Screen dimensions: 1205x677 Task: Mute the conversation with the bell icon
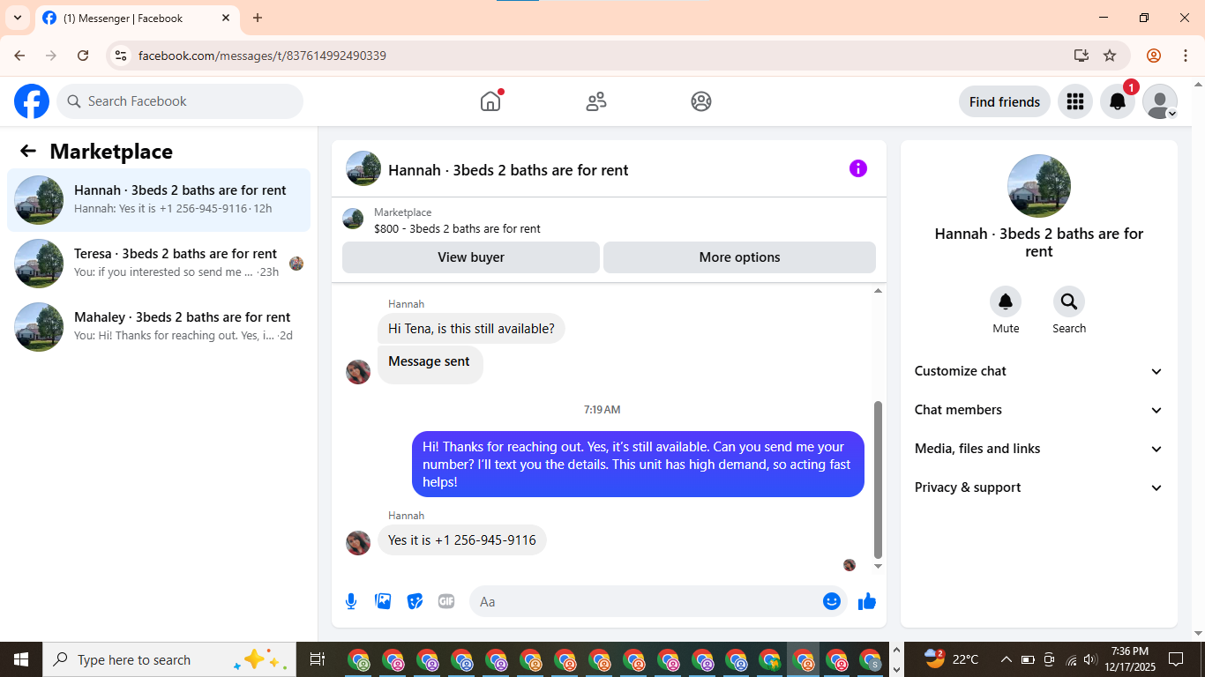1006,302
